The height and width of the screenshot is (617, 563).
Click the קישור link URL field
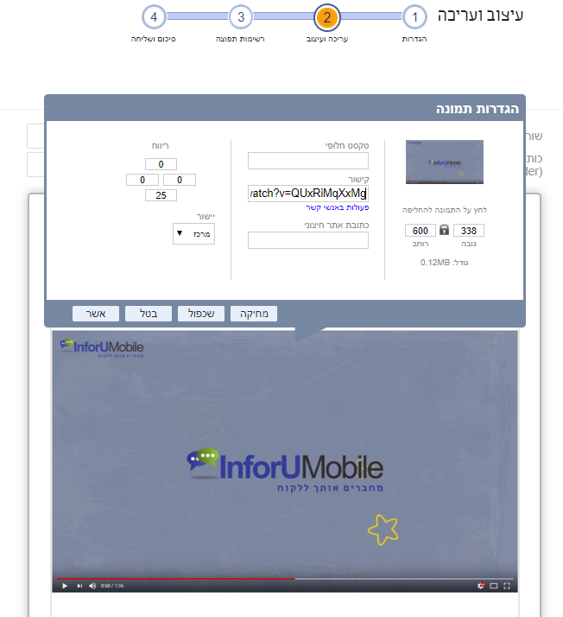tap(308, 194)
